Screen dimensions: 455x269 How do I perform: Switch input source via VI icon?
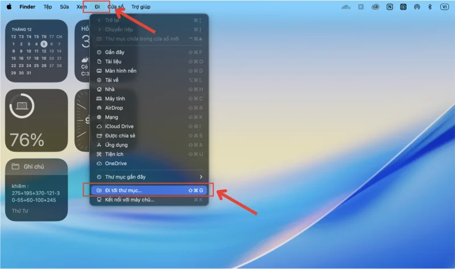tap(444, 7)
